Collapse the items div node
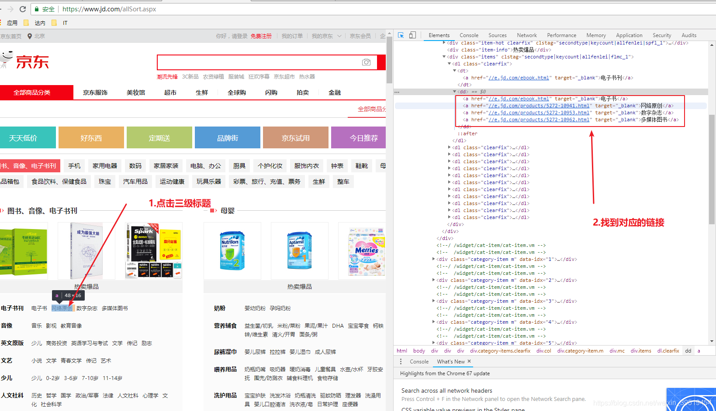The image size is (716, 411). (x=444, y=57)
